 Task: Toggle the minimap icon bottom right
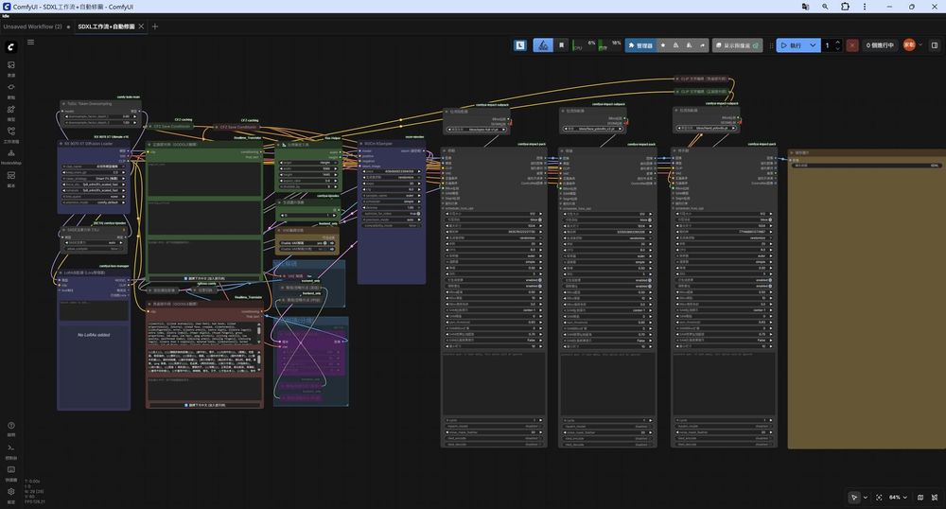(920, 498)
